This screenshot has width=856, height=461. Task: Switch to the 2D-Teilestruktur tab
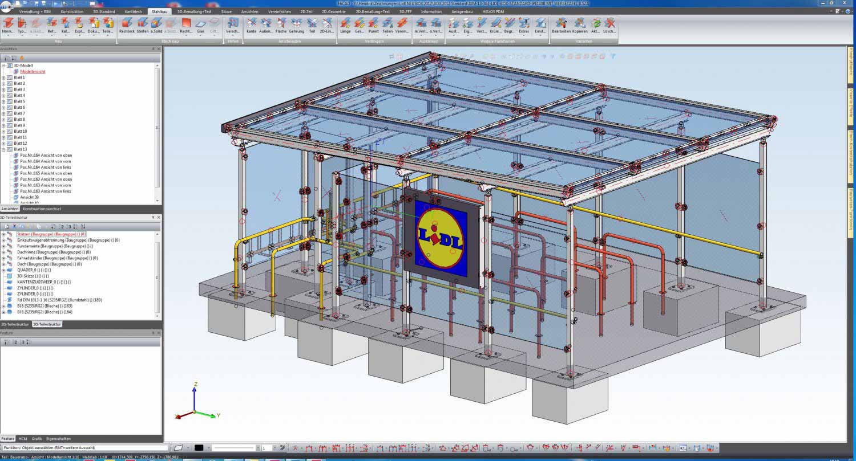(15, 324)
